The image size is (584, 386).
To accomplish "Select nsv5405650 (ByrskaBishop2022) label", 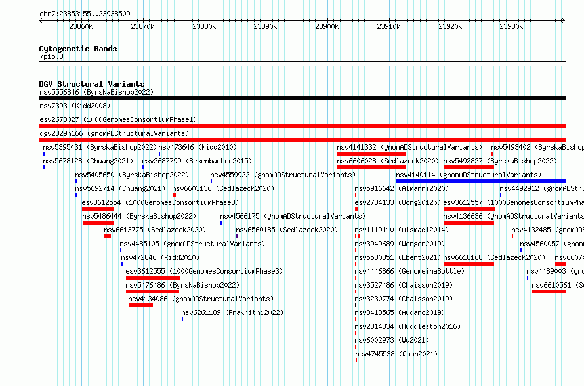I will 132,175.
